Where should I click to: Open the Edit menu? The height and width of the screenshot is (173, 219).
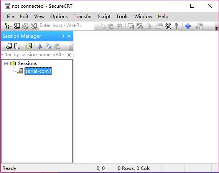24,17
